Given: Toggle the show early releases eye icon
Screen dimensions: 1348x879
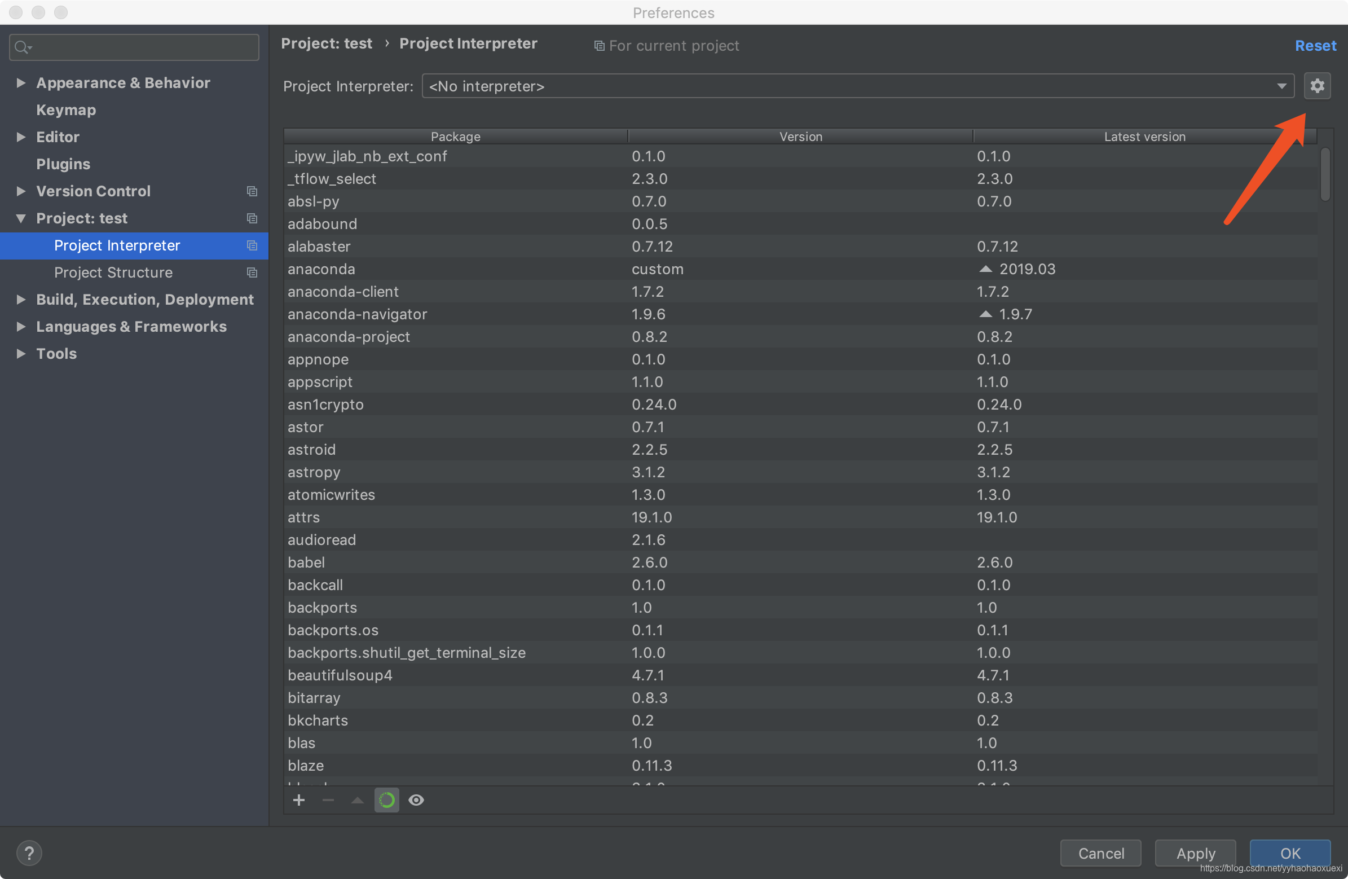Looking at the screenshot, I should click(416, 799).
